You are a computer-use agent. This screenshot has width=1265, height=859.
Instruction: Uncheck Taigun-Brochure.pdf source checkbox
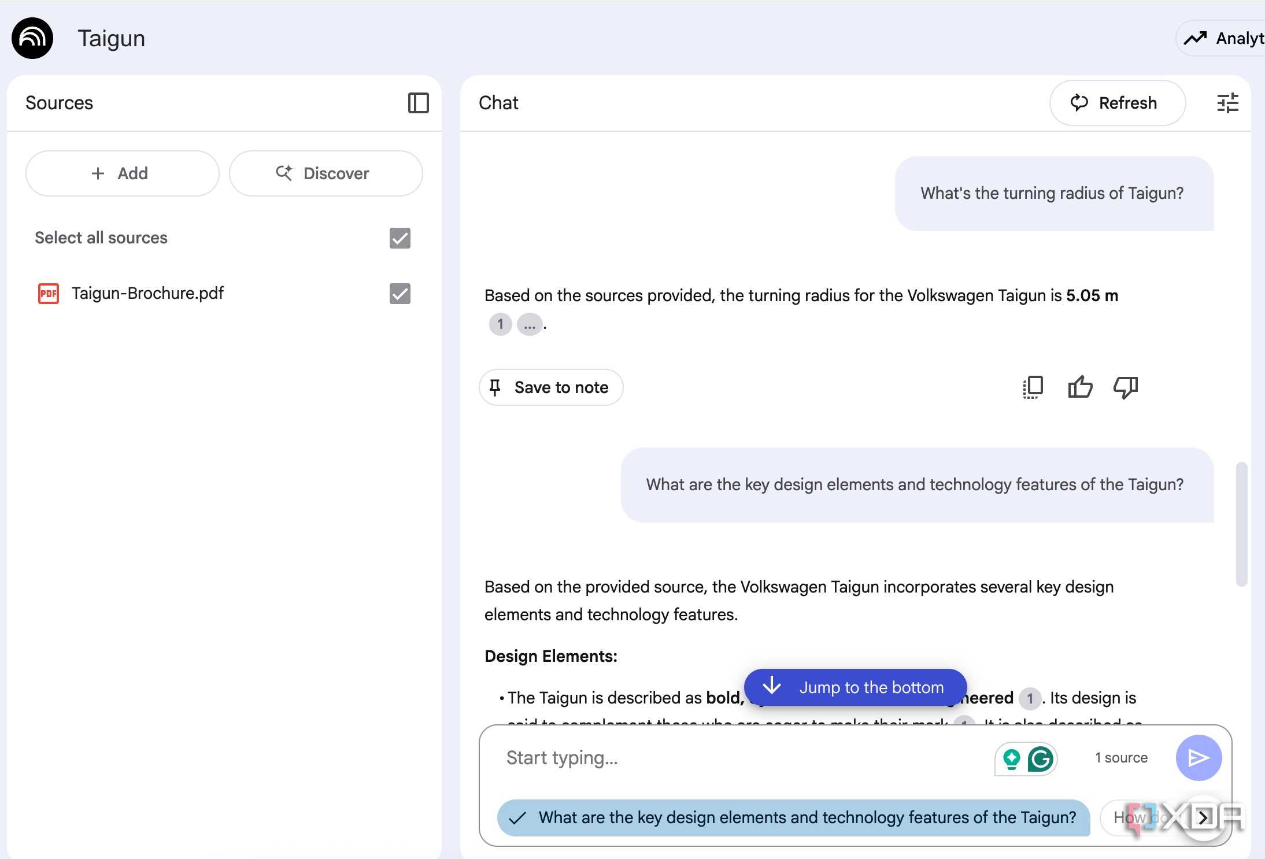point(400,294)
